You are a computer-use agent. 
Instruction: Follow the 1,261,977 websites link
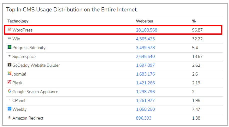tap(145, 100)
